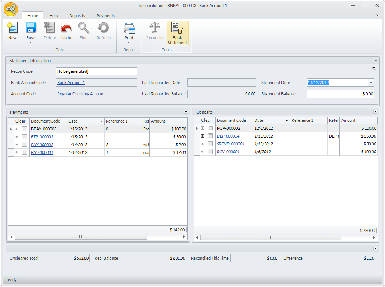Open the Bank Account 1 link
Screen dimensions: 385x287
click(x=71, y=83)
